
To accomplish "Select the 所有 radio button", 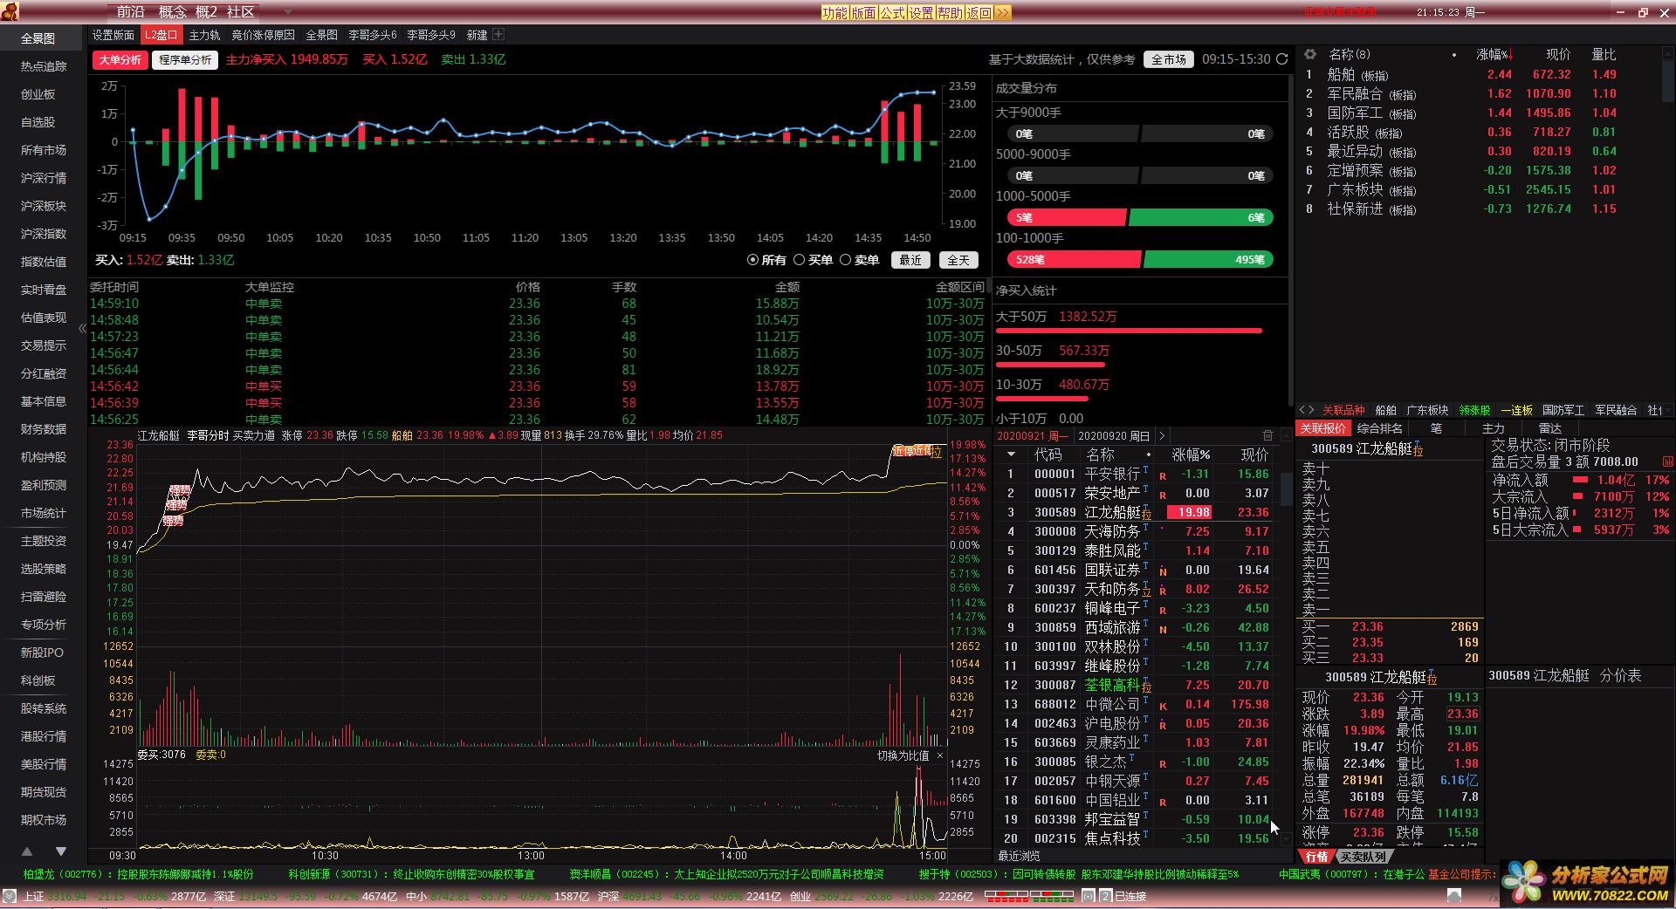I will (752, 260).
